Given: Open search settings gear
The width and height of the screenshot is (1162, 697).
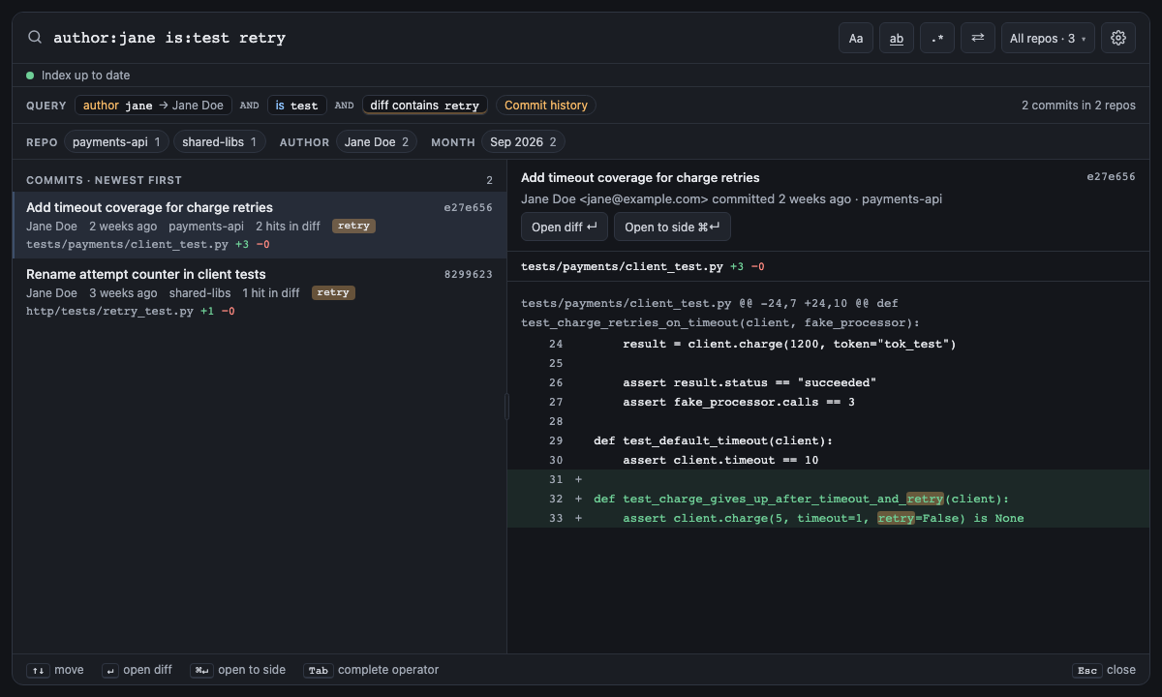Looking at the screenshot, I should (x=1118, y=38).
